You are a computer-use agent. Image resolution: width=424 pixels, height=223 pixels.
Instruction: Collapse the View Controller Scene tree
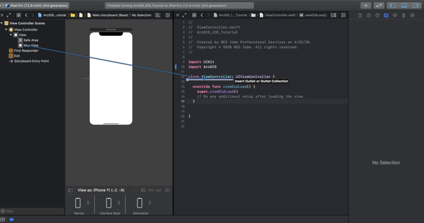pos(2,24)
